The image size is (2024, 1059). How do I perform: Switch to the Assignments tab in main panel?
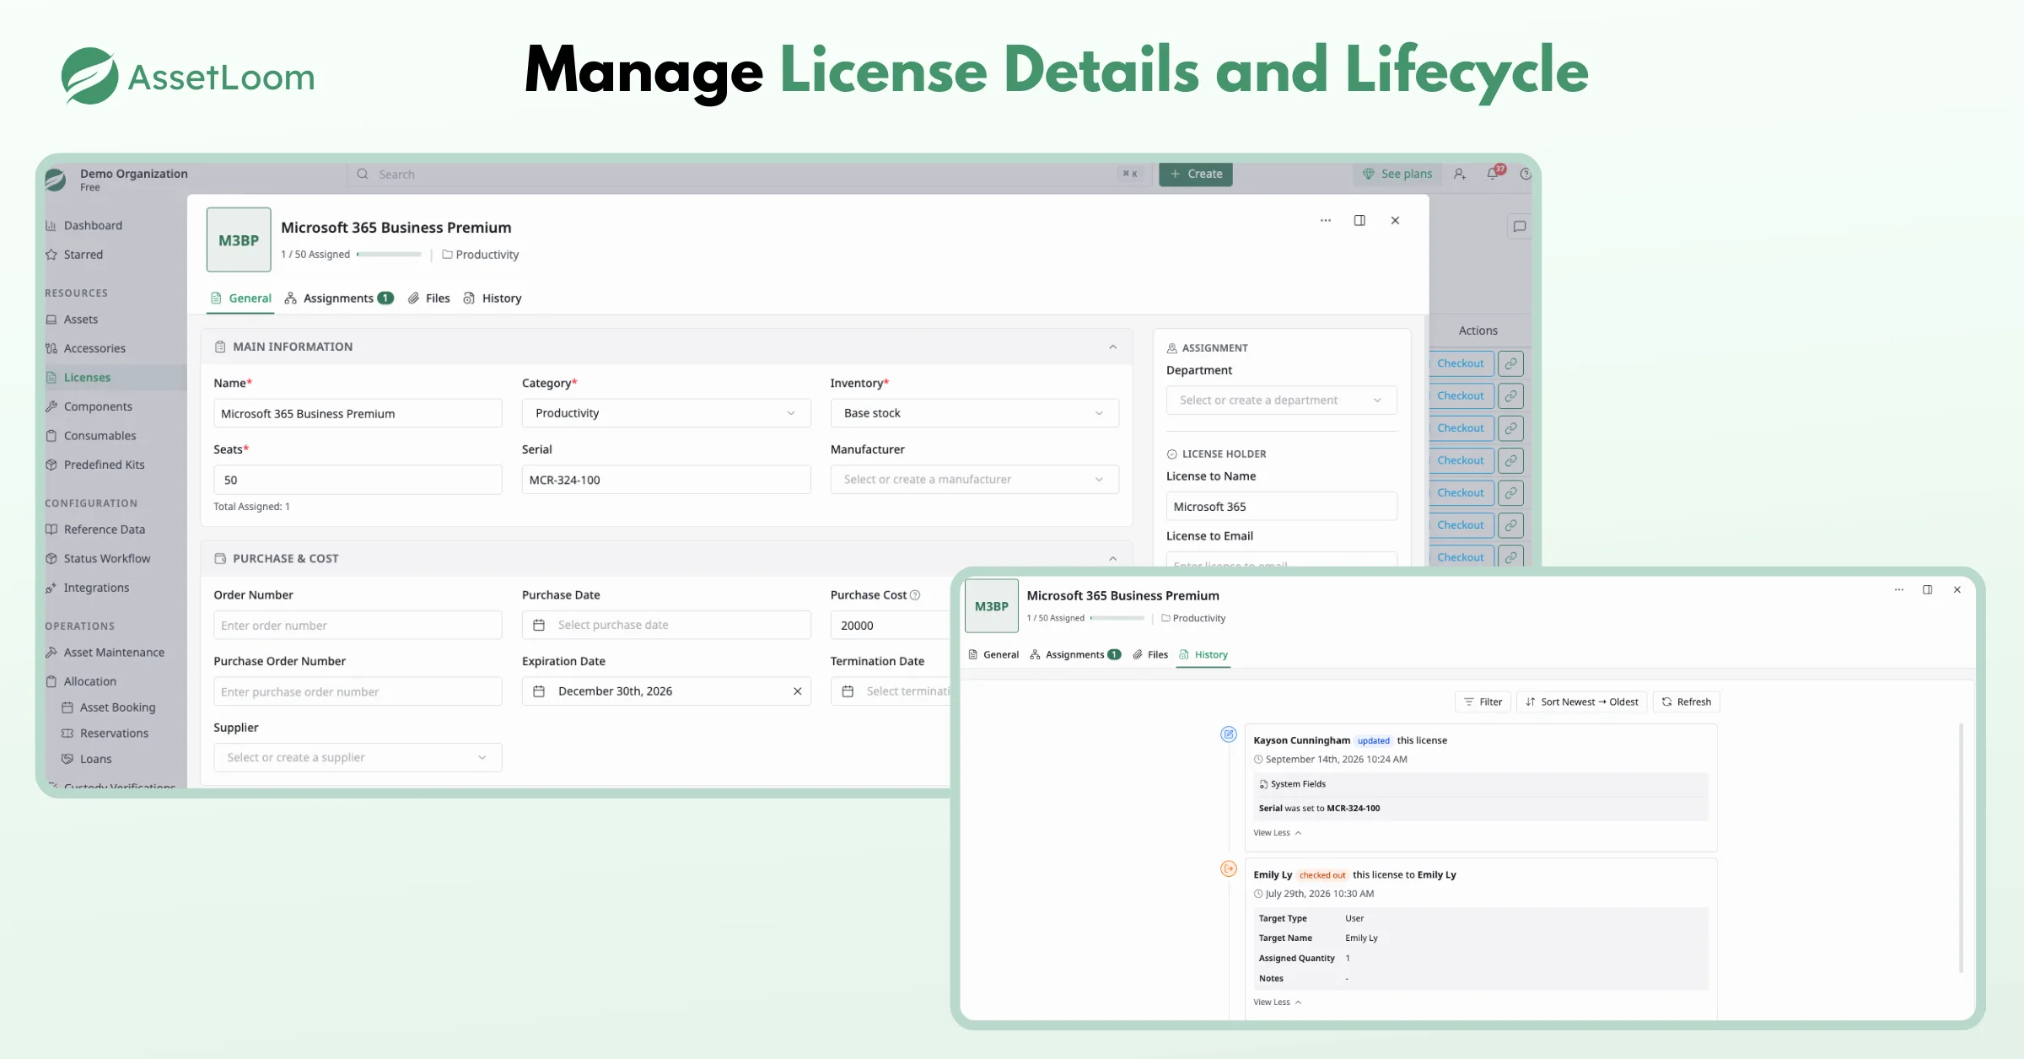[339, 298]
